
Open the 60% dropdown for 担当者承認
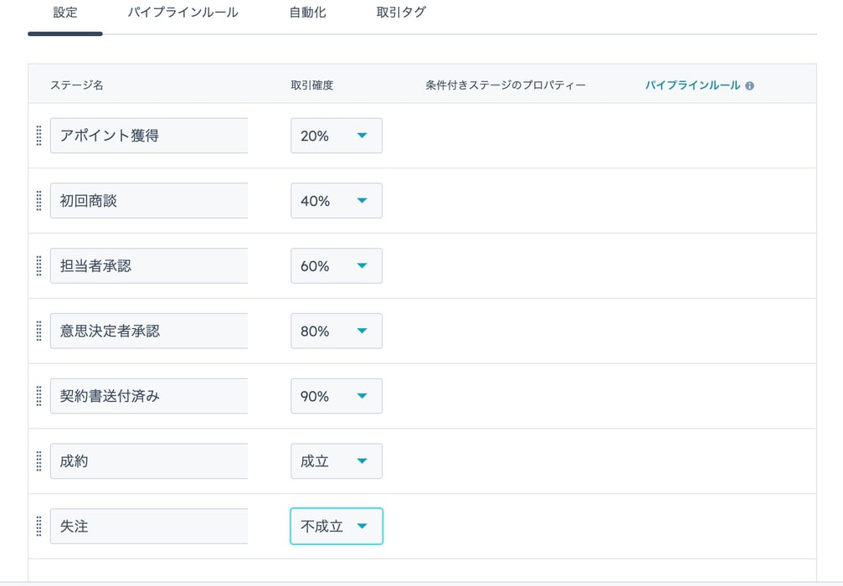(x=336, y=265)
